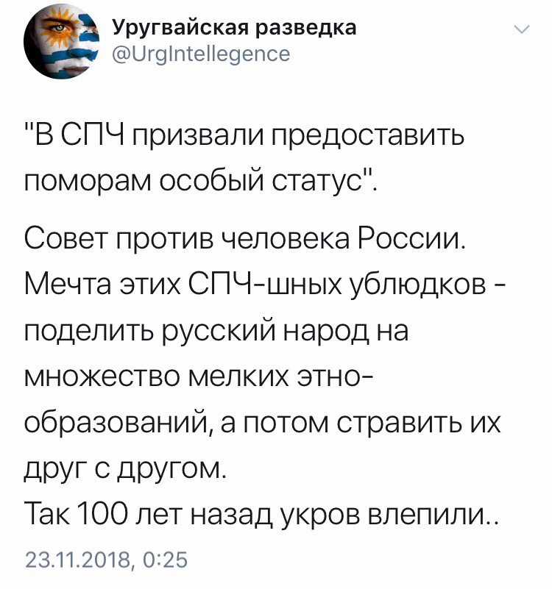This screenshot has width=552, height=589.
Task: Click the line "В СПЧ призвали предоставить"
Action: point(245,137)
